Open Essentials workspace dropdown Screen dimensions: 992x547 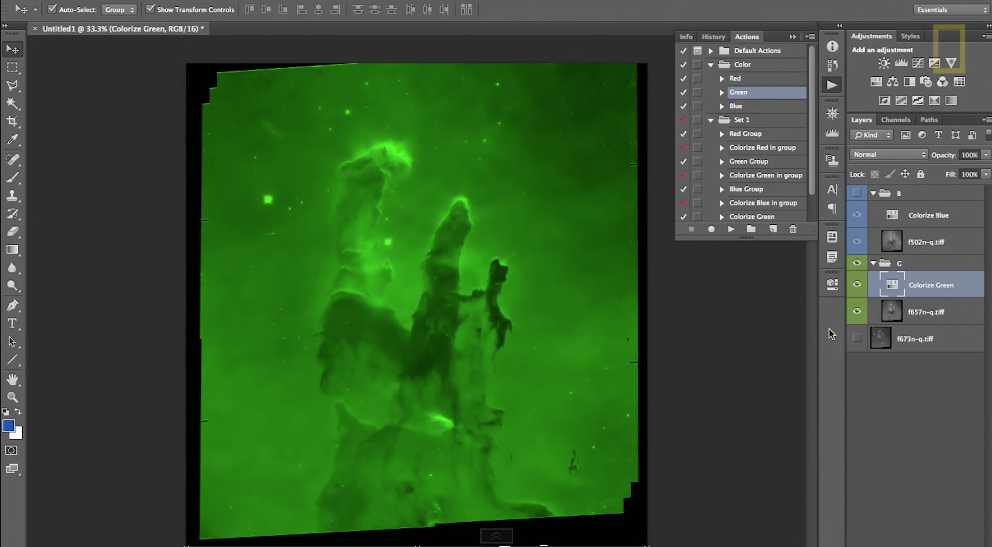click(x=950, y=10)
